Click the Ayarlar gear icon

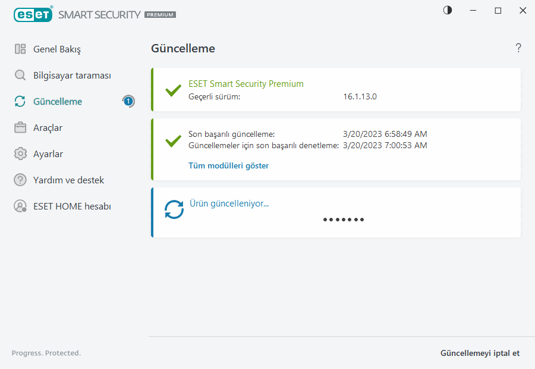[x=20, y=154]
